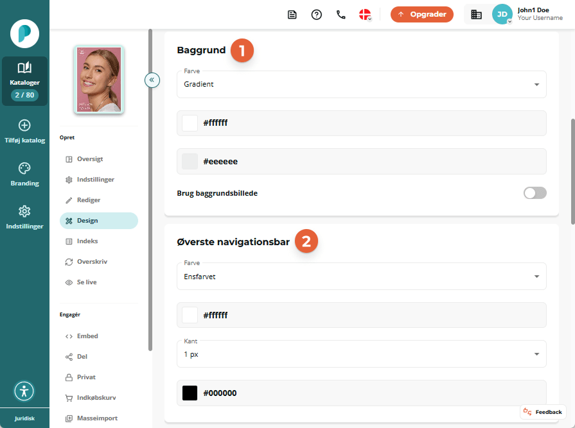Click the Engagér section heading
The height and width of the screenshot is (428, 575).
point(69,314)
